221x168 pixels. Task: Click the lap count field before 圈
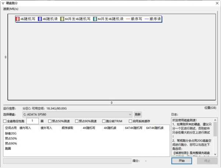32,121
